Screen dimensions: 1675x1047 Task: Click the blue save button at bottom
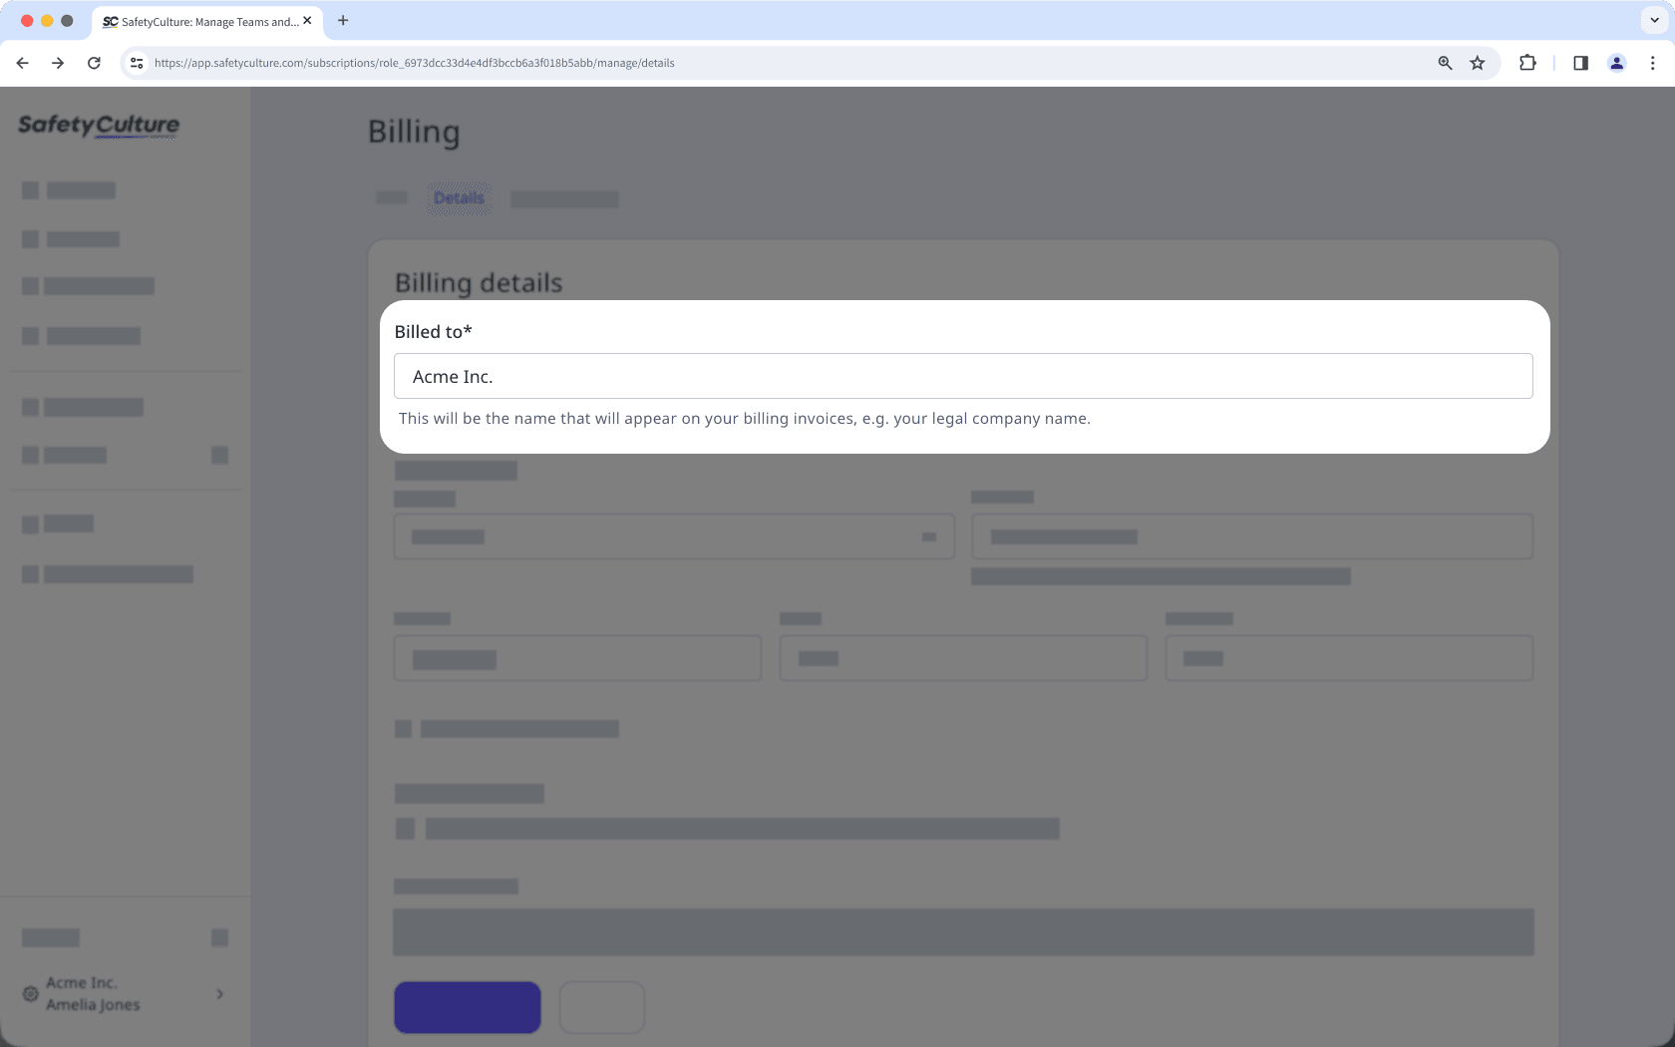[x=467, y=1007]
